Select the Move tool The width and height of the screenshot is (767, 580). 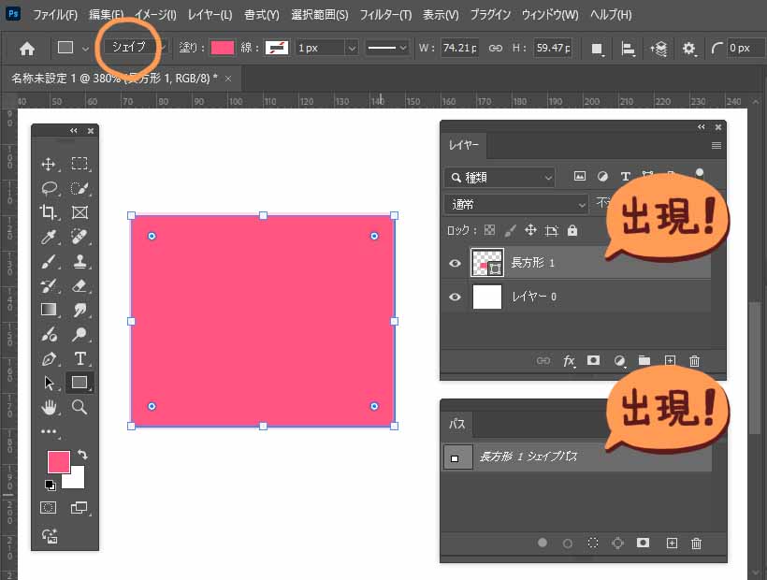pyautogui.click(x=49, y=164)
